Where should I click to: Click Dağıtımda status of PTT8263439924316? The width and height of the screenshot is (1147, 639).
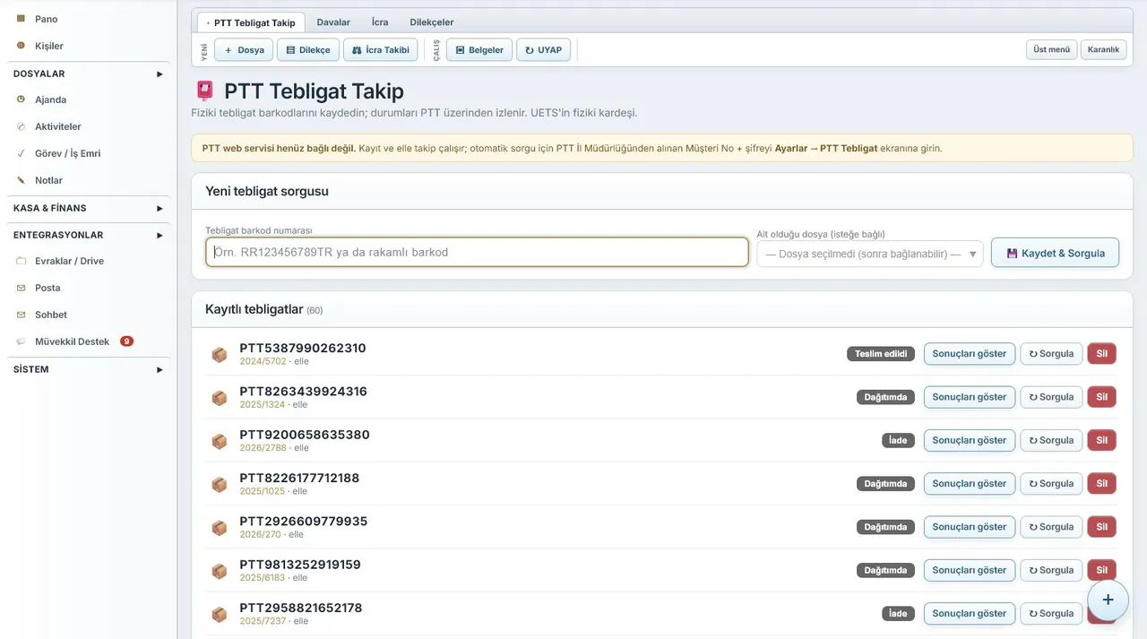885,397
